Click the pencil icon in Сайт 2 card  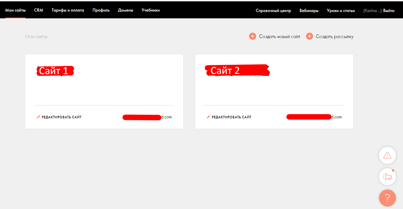tap(208, 117)
